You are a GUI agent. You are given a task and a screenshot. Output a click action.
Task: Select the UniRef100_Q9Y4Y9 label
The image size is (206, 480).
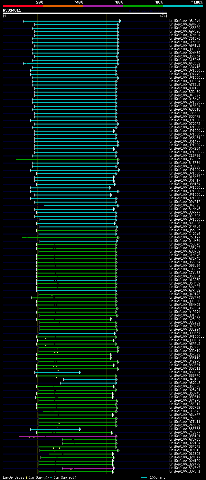tap(185, 74)
